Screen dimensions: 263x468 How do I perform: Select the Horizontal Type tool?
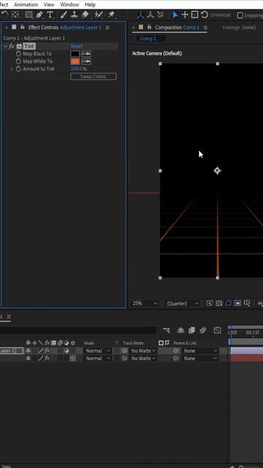50,15
